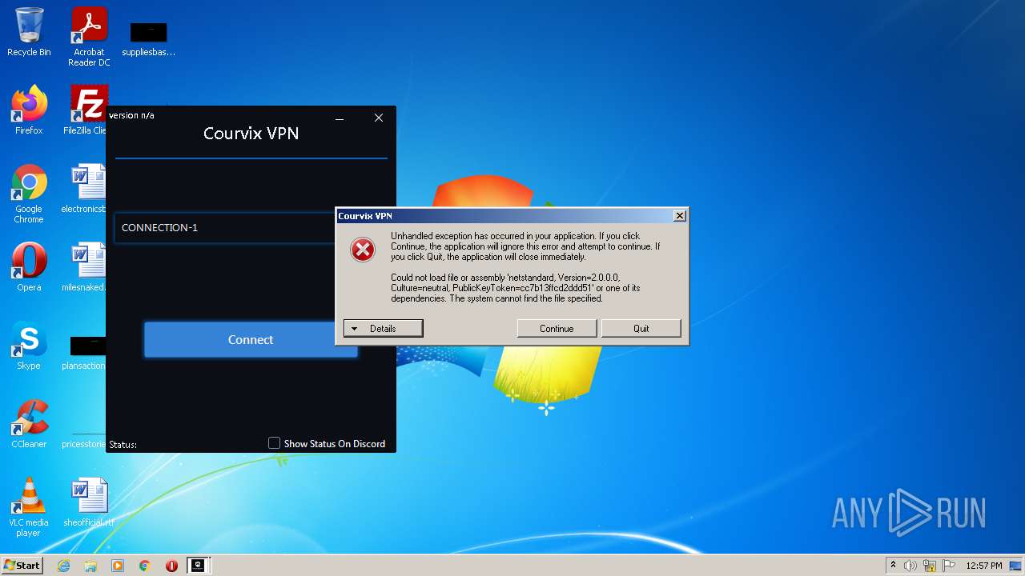
Task: Click Quit in the error dialog
Action: point(641,329)
